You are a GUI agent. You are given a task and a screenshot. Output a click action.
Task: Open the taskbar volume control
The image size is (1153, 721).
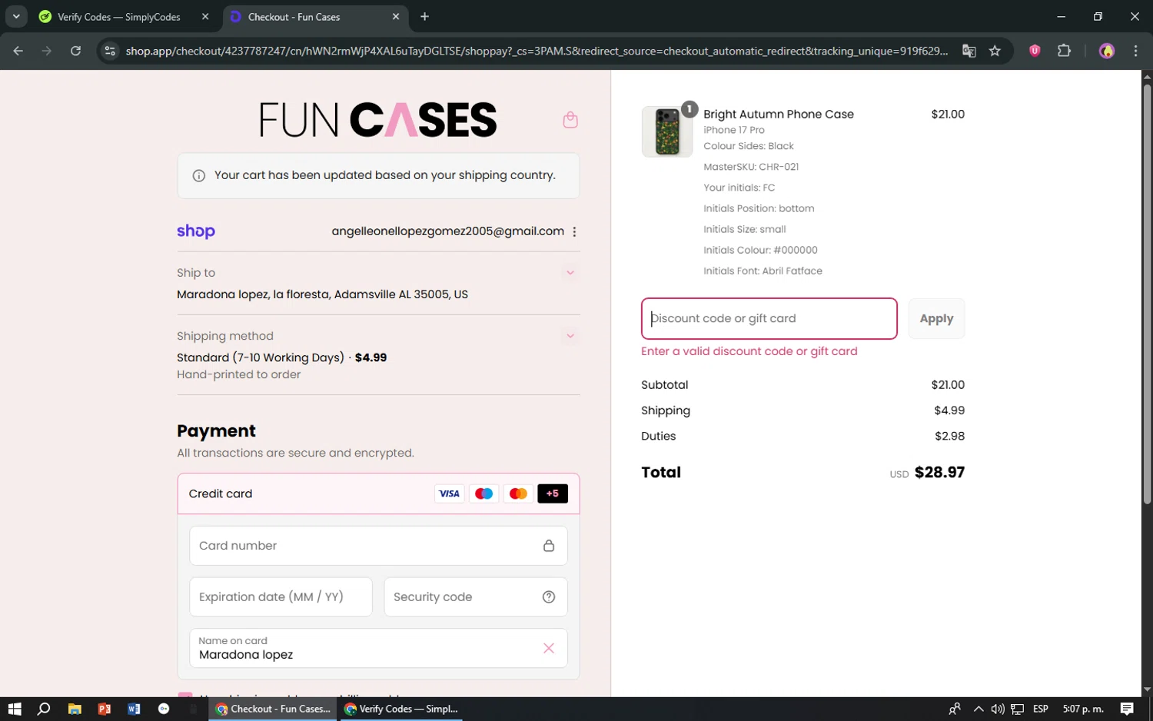click(997, 709)
